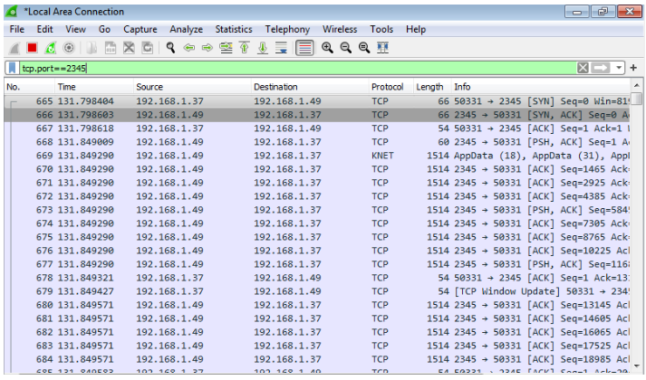The width and height of the screenshot is (646, 380).
Task: Select packet 669 with KNET protocol
Action: click(x=317, y=156)
